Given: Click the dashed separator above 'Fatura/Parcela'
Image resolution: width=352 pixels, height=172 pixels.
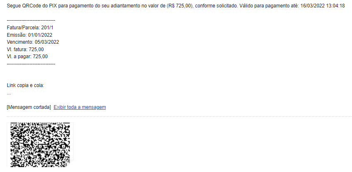Looking at the screenshot, I should (31, 21).
